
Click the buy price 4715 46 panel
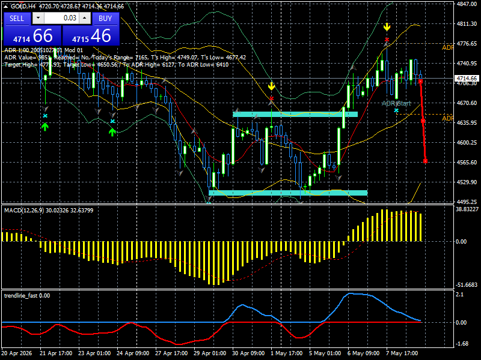coord(91,35)
